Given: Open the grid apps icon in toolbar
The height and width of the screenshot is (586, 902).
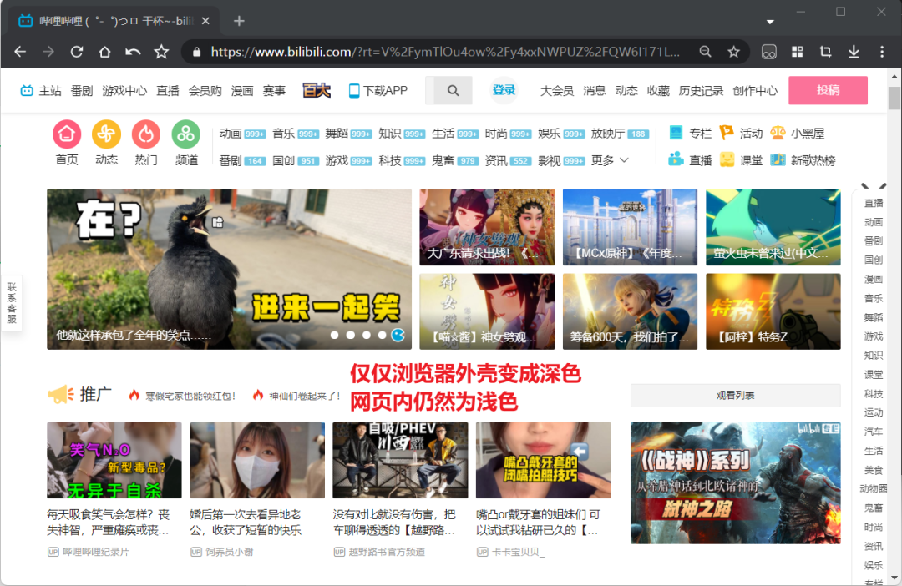Looking at the screenshot, I should [x=798, y=52].
